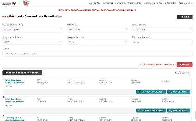This screenshot has width=196, height=121.
Task: Click the '1579 Expedientes' result count
Action: (183, 73)
